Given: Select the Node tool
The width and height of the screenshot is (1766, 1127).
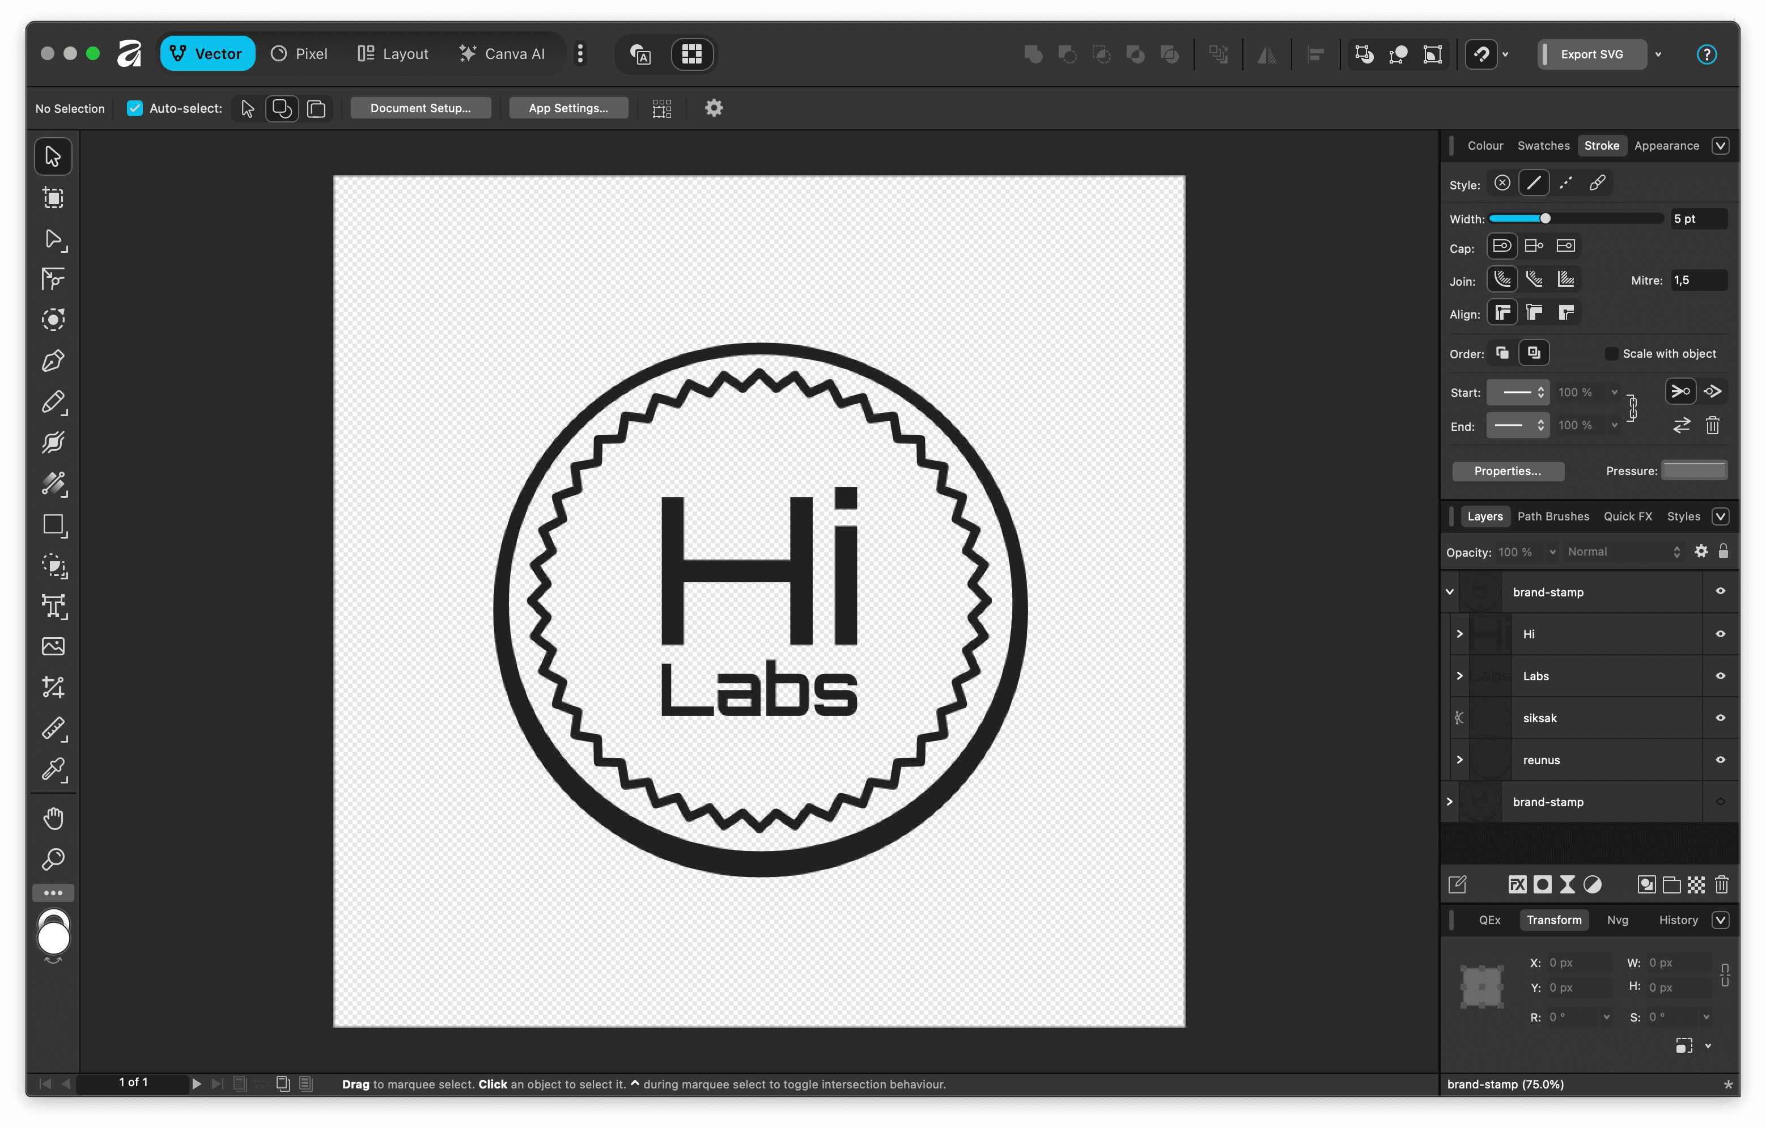Looking at the screenshot, I should coord(53,239).
